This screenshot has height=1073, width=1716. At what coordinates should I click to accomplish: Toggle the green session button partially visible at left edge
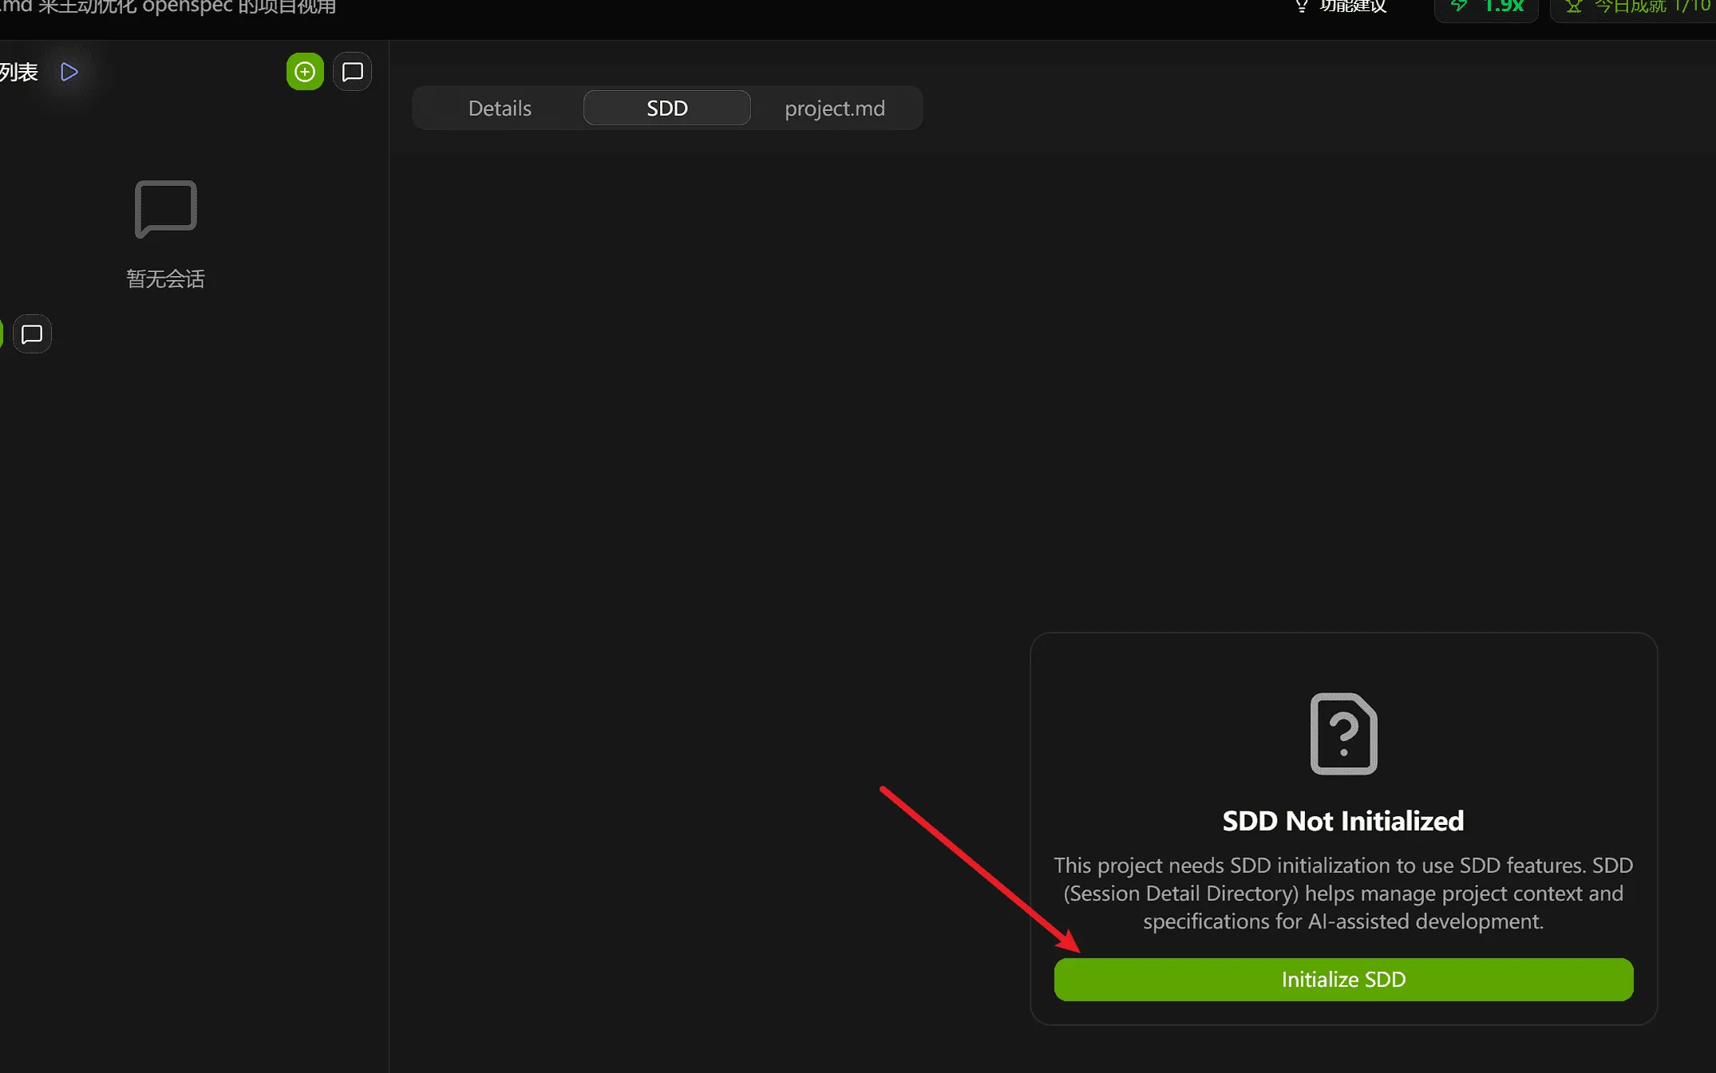click(x=2, y=333)
